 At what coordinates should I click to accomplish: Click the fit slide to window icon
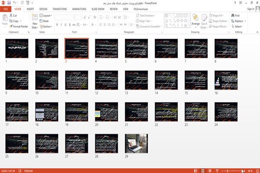click(x=257, y=171)
